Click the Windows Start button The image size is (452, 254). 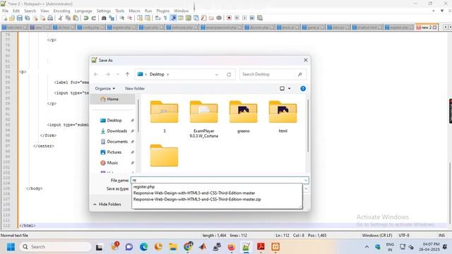click(x=11, y=247)
